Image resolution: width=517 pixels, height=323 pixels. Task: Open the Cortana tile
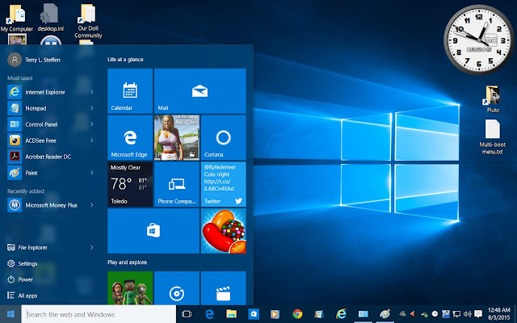[x=223, y=138]
